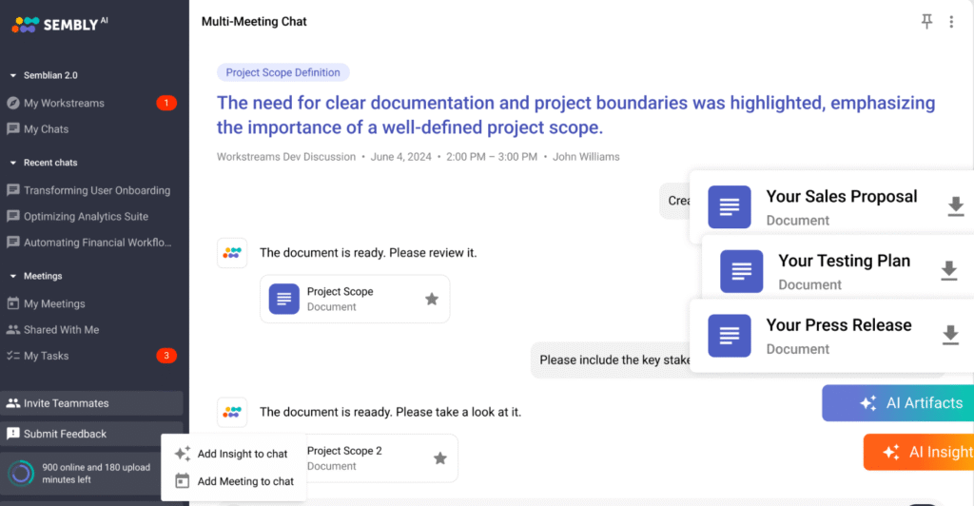Open the Project Scope document card icon

283,300
